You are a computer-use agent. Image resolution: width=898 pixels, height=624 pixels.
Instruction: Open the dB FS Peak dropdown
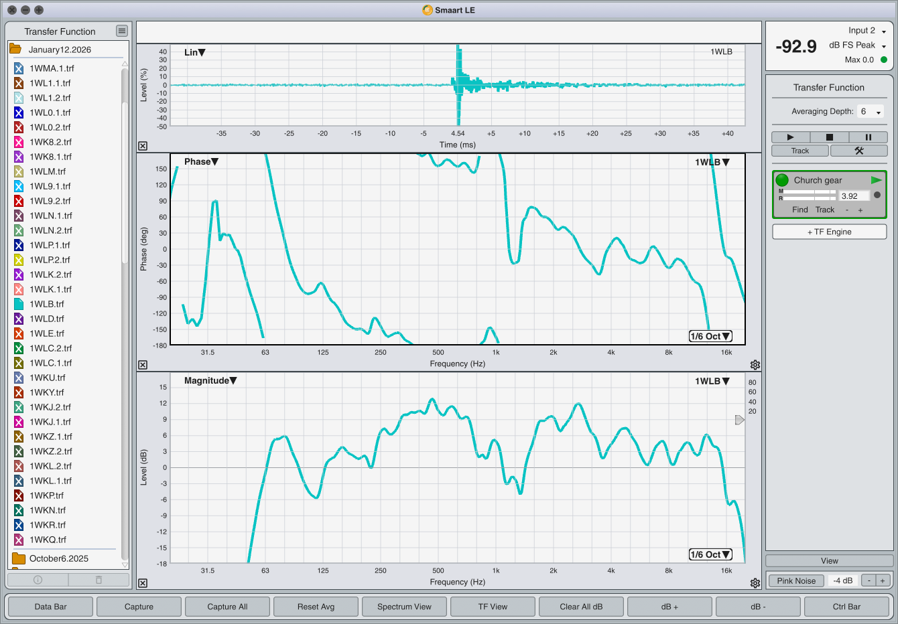(x=857, y=46)
